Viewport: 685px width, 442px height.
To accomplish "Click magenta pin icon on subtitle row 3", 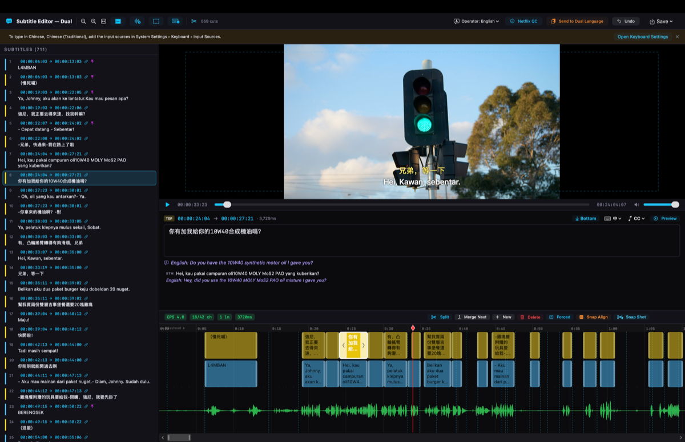I will 92,92.
